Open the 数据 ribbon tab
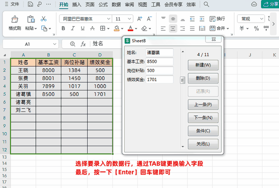Screen dimensions: 279x188 point(116,4)
